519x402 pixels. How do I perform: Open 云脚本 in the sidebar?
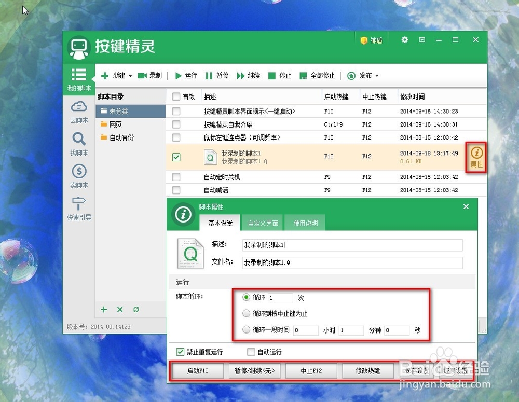pyautogui.click(x=78, y=113)
